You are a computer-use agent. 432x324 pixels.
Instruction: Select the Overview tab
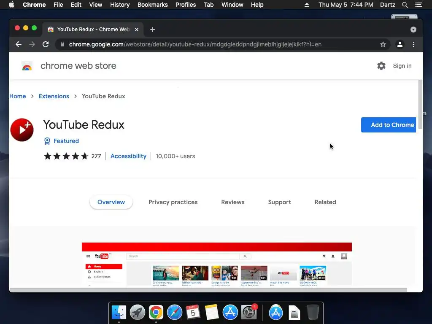tap(111, 202)
